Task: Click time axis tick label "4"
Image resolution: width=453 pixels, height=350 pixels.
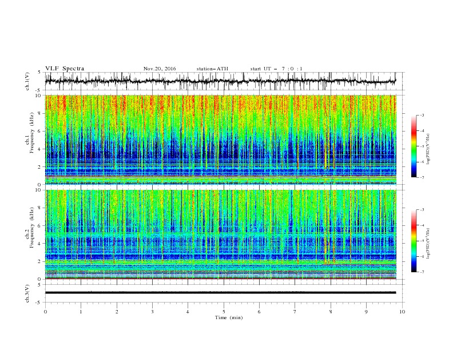Action: click(x=188, y=312)
